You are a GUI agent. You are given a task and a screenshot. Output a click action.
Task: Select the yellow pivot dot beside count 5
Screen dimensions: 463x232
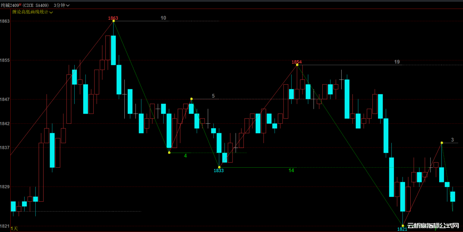(x=191, y=99)
